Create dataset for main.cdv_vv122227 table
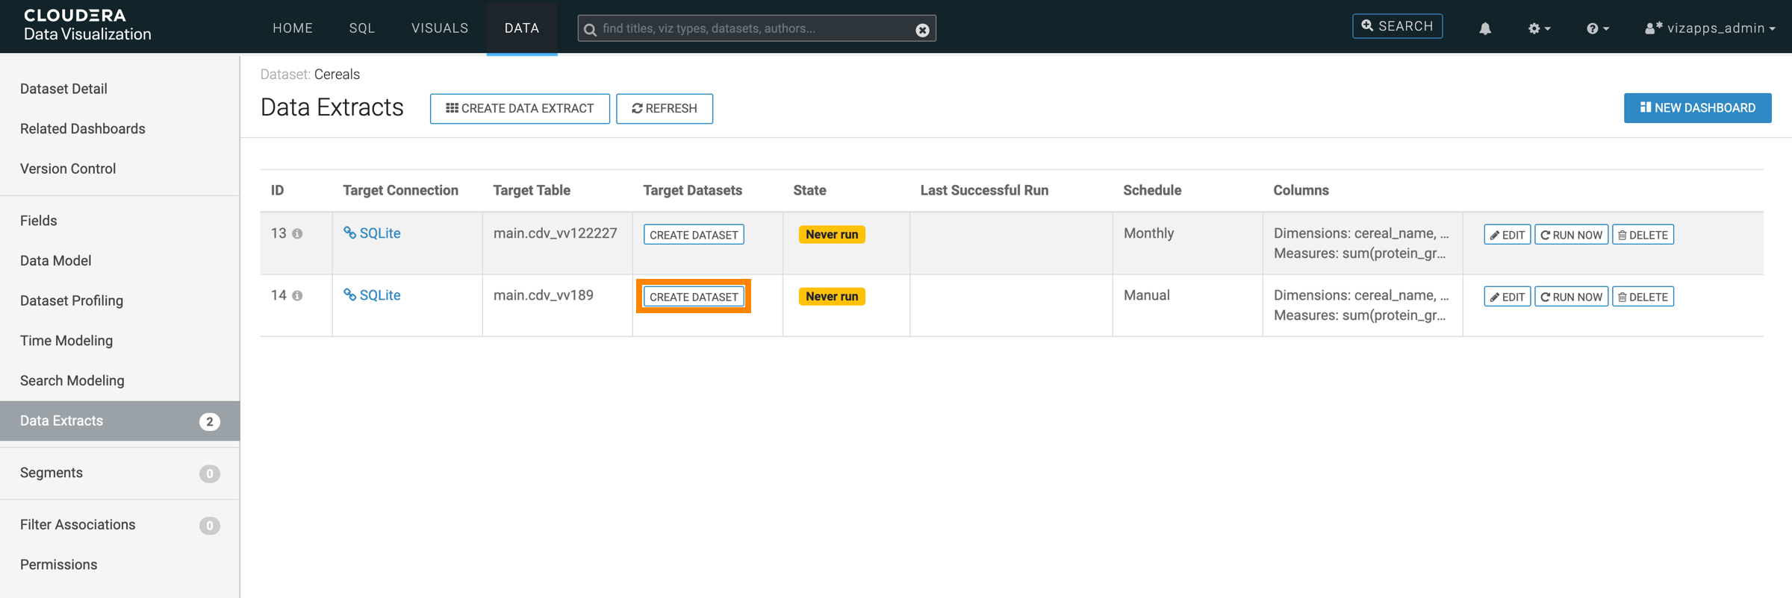This screenshot has width=1792, height=598. click(694, 235)
